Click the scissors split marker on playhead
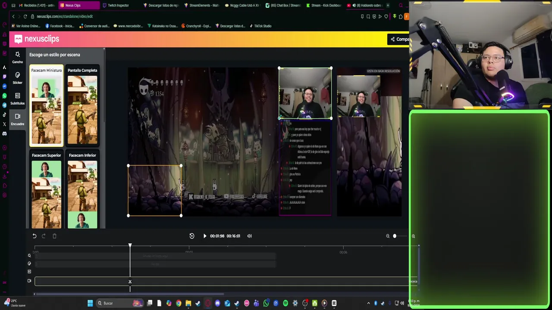552x310 pixels. point(130,282)
